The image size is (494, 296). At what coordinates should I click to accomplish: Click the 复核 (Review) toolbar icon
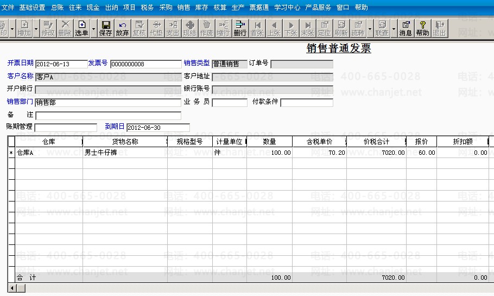pos(139,28)
